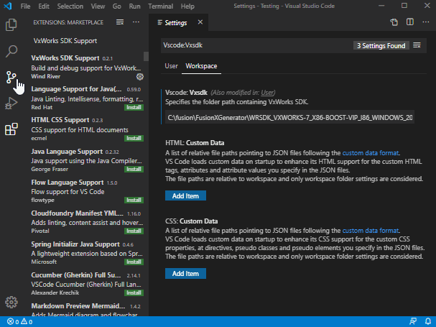
Task: Open the Selection menu
Action: pos(70,6)
